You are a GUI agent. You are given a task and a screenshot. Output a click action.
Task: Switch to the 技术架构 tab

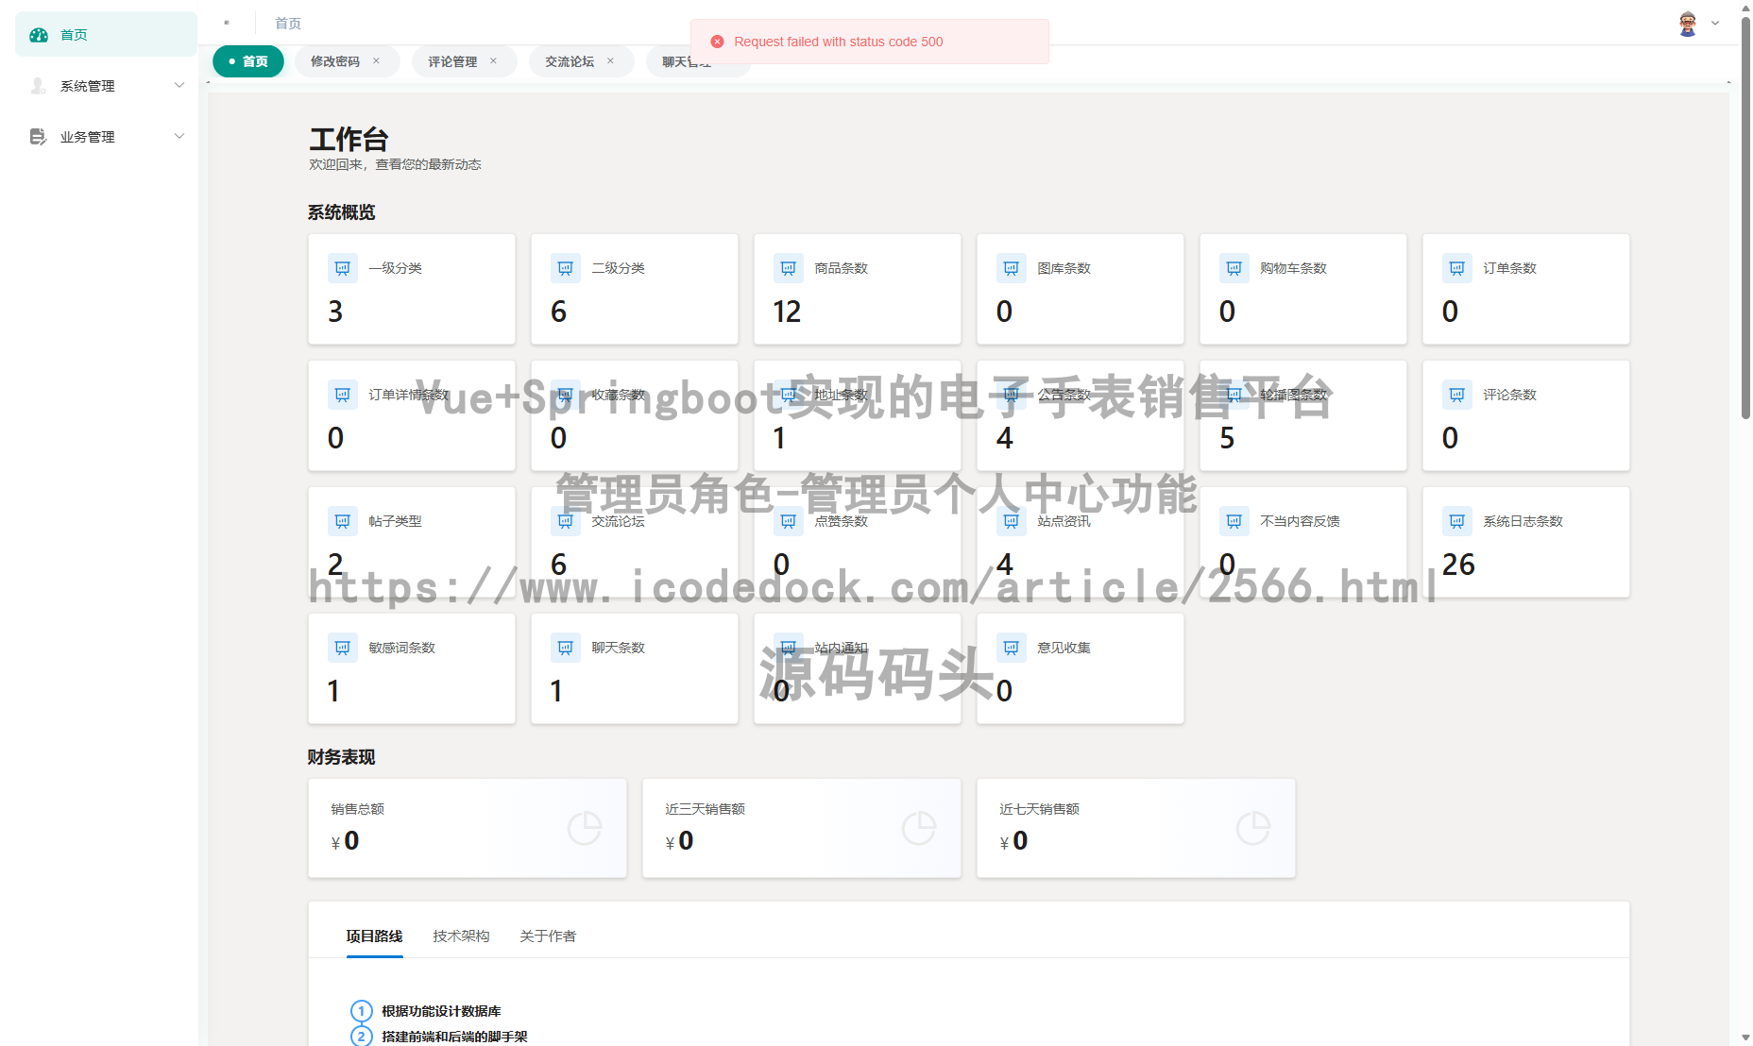461,936
